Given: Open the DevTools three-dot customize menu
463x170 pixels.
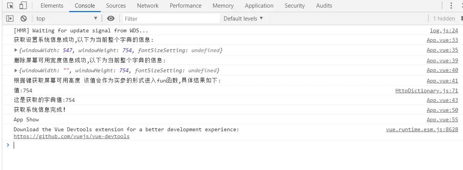Looking at the screenshot, I should (452, 6).
